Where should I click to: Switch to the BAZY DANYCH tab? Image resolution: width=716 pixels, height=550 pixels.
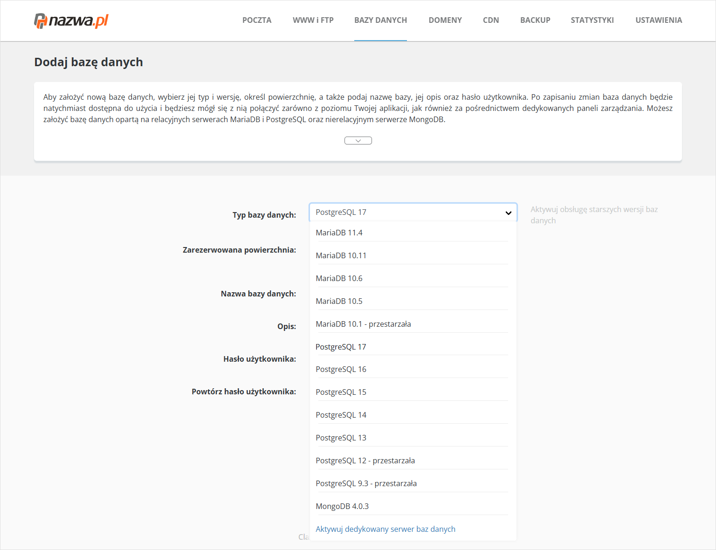tap(380, 20)
